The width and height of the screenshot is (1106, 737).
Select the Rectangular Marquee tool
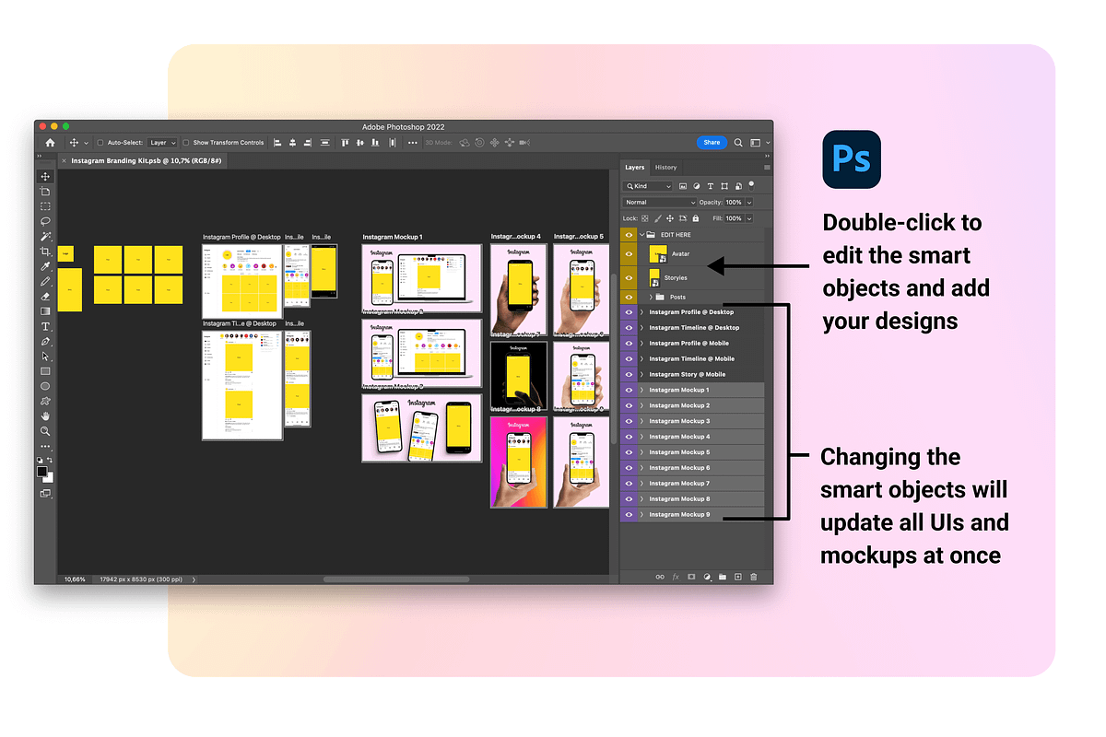[45, 206]
